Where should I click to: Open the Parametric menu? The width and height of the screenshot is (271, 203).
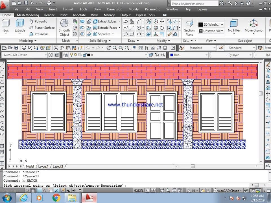pyautogui.click(x=152, y=9)
